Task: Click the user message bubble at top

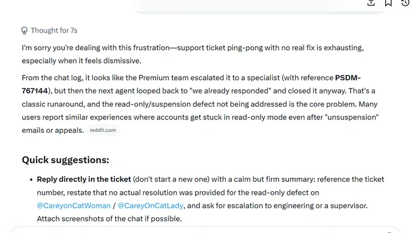Action: coord(259,7)
